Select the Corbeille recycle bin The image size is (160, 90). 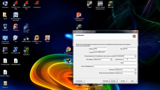tap(5, 27)
